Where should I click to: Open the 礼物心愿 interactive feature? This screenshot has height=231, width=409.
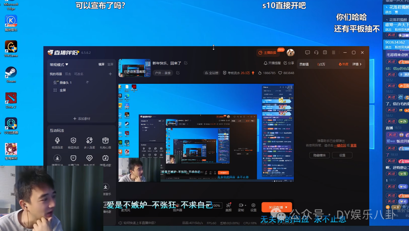[x=105, y=143]
